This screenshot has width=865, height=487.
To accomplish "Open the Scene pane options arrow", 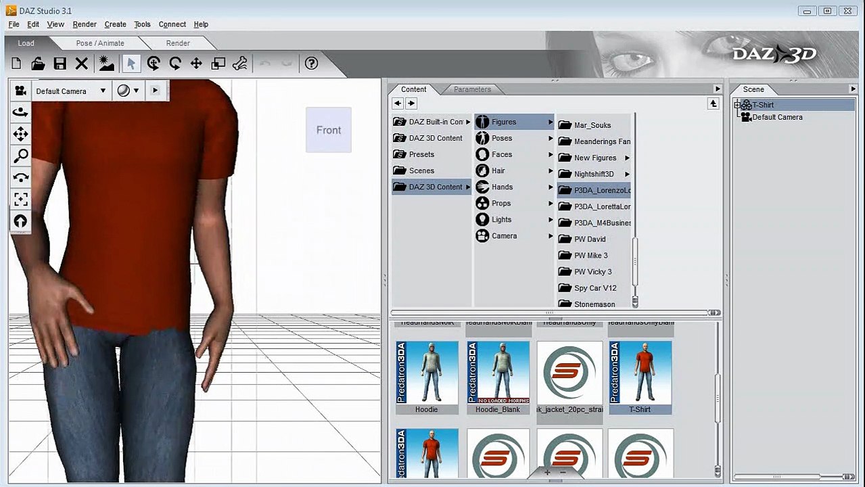I will tap(853, 89).
